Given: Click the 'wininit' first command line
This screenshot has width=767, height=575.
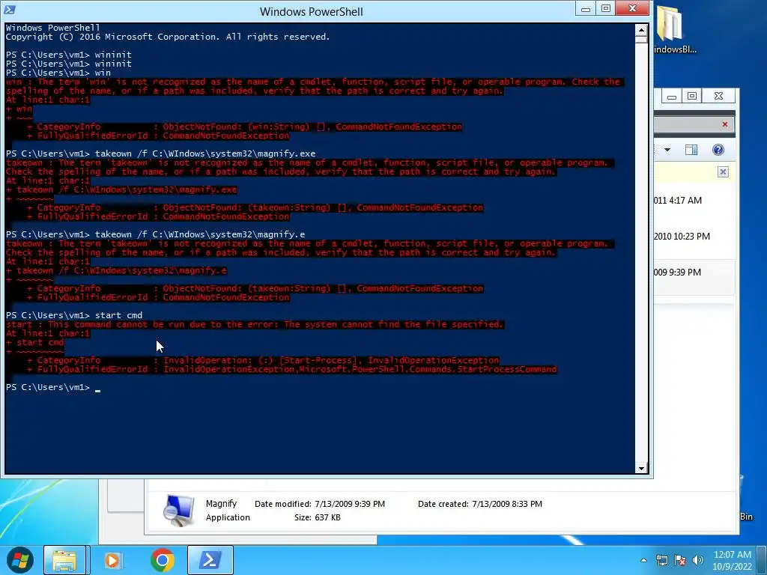Looking at the screenshot, I should [68, 55].
